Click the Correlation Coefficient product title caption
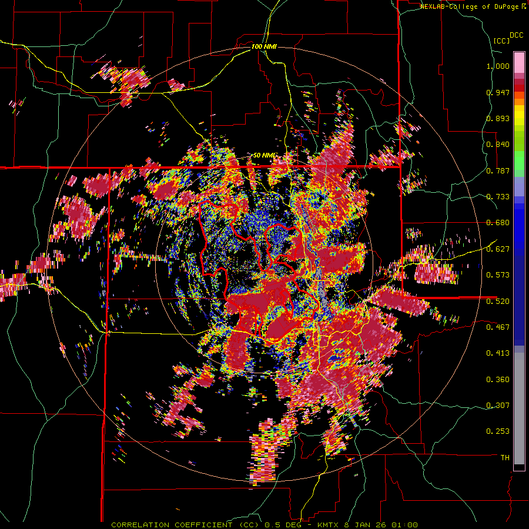The image size is (529, 529). pos(264,525)
